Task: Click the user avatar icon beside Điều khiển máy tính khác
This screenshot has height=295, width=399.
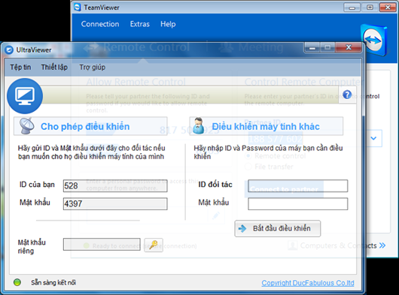Action: 198,125
